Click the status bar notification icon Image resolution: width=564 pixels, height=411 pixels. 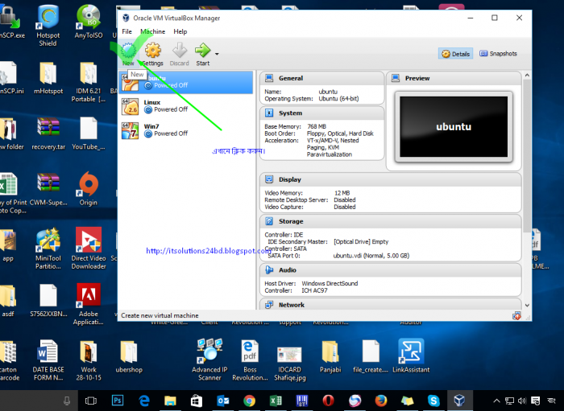(x=516, y=316)
